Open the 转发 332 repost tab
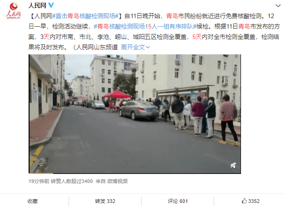Image resolution: width=285 pixels, height=207 pixels. [x=105, y=201]
